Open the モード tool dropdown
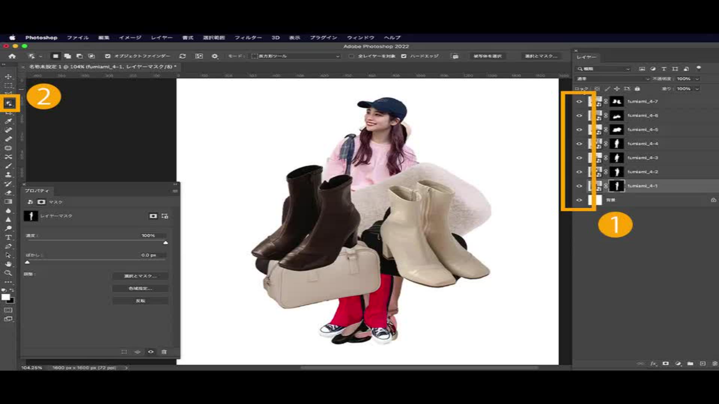The image size is (719, 404). (295, 56)
